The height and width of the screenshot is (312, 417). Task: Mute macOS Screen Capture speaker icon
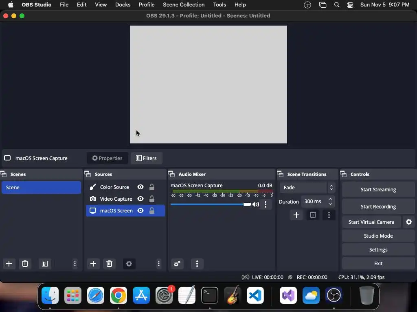tap(256, 204)
